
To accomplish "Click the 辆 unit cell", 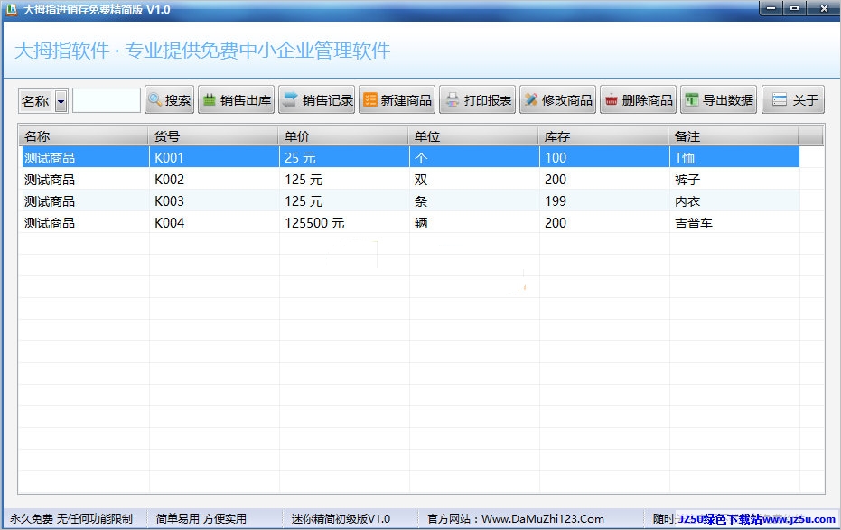I will [474, 223].
